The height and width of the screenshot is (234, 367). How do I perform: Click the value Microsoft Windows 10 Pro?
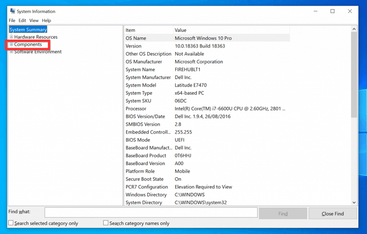point(203,38)
